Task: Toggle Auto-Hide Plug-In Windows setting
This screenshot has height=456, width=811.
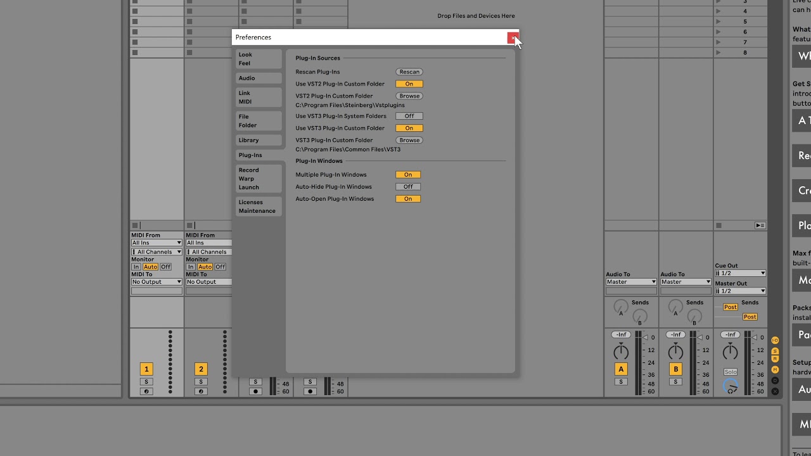Action: point(408,187)
